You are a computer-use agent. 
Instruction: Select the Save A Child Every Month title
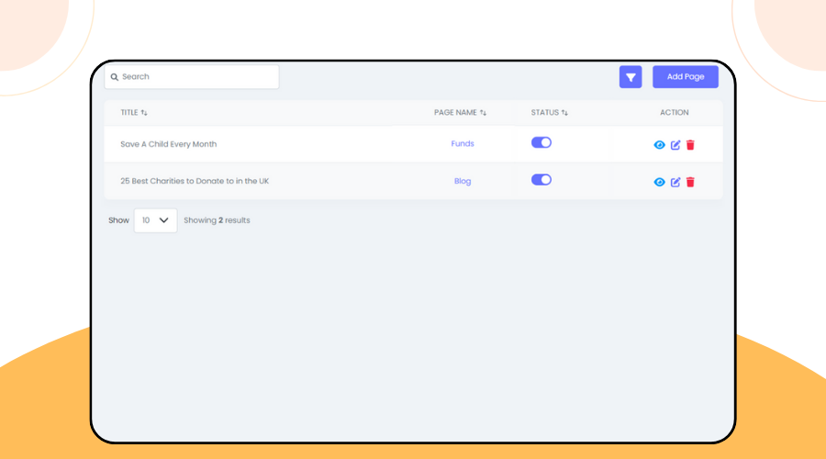click(169, 144)
